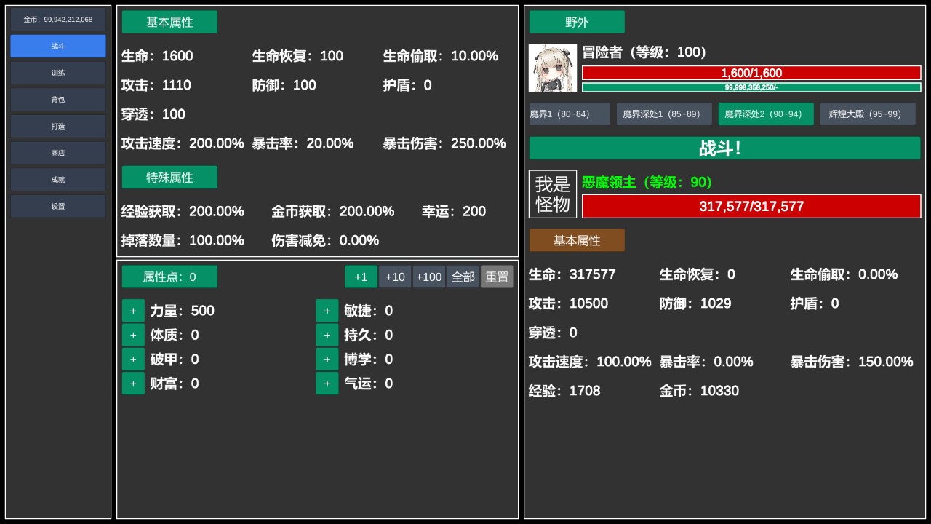Open the 商店 menu
The height and width of the screenshot is (524, 931).
coord(57,152)
